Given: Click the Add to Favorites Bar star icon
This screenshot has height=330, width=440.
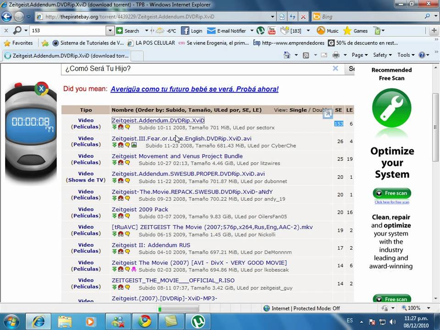Looking at the screenshot, I should (44, 43).
